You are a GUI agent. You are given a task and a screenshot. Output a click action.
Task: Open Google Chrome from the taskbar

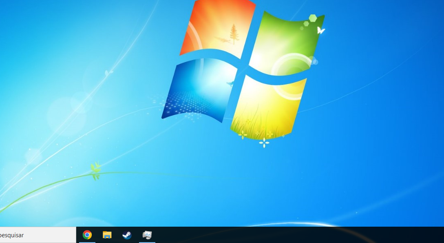[87, 235]
